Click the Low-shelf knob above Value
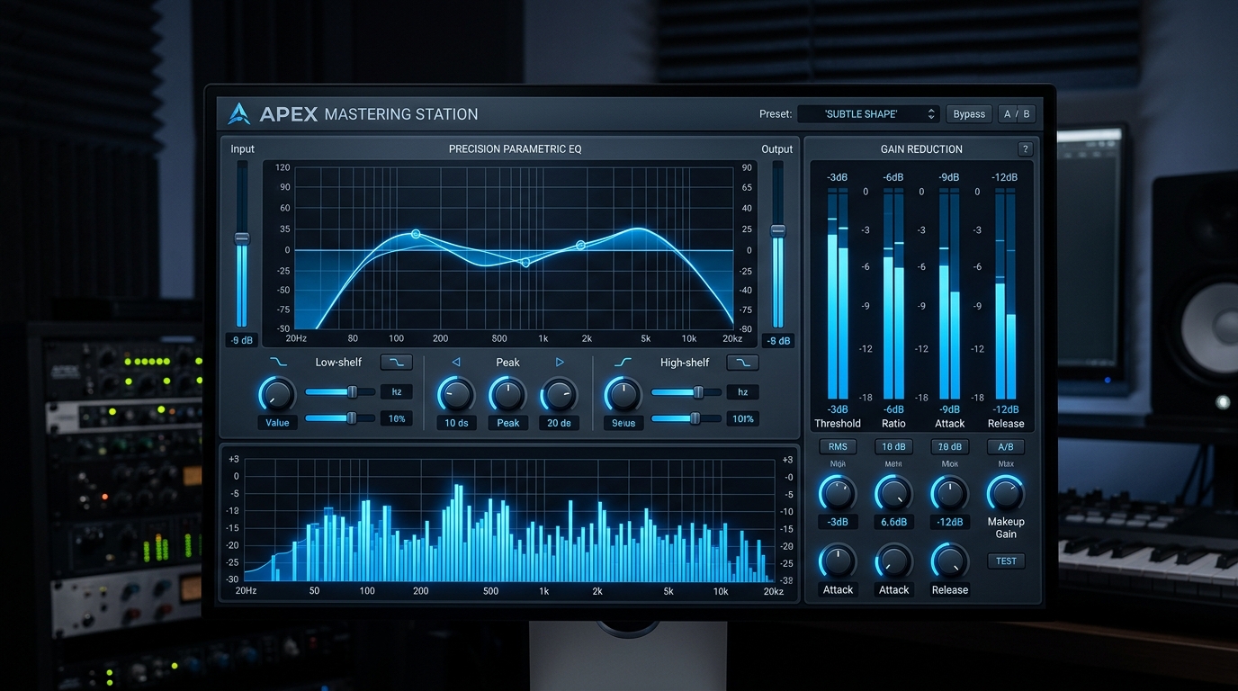 pos(277,394)
